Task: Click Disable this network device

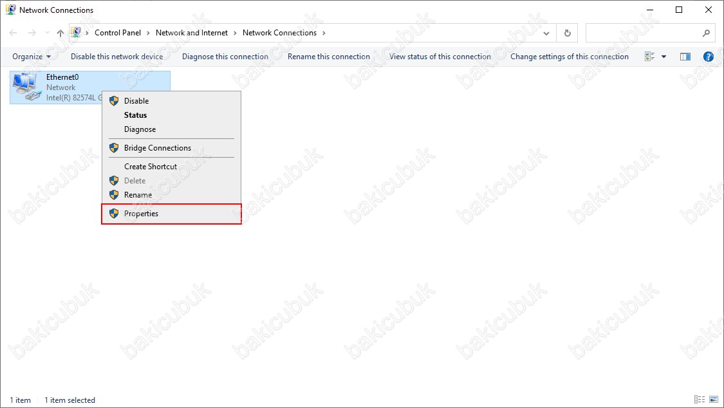Action: point(117,57)
